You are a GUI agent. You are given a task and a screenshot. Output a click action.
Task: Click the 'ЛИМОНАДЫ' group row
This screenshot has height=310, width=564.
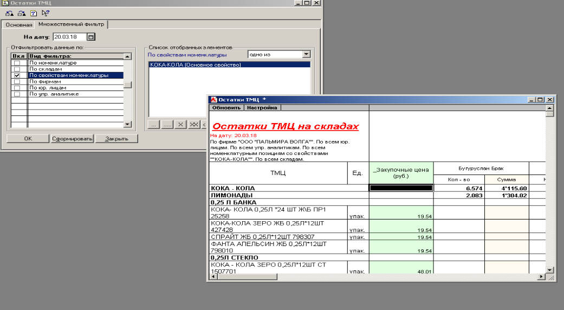tap(289, 195)
